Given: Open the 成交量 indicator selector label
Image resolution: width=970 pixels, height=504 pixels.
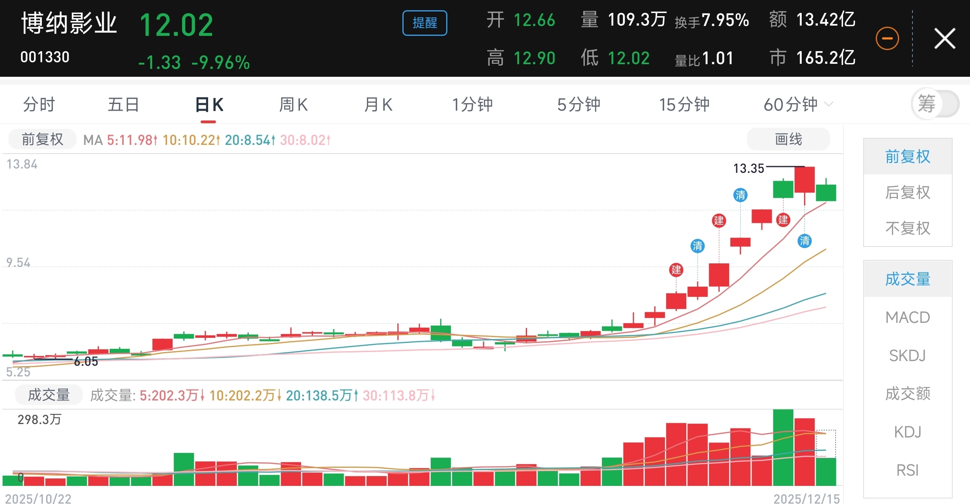Looking at the screenshot, I should point(49,395).
